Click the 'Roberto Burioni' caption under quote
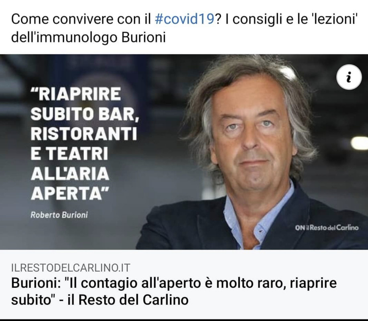 59,215
